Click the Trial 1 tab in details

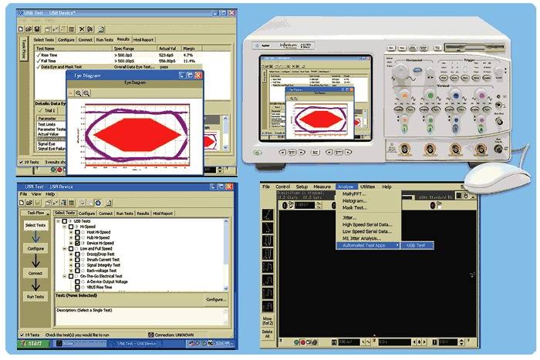click(x=47, y=110)
